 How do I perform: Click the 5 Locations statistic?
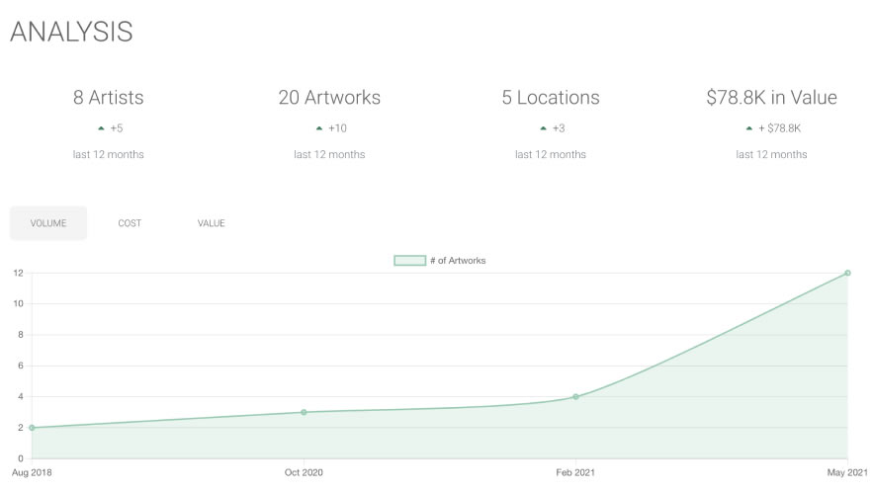550,98
